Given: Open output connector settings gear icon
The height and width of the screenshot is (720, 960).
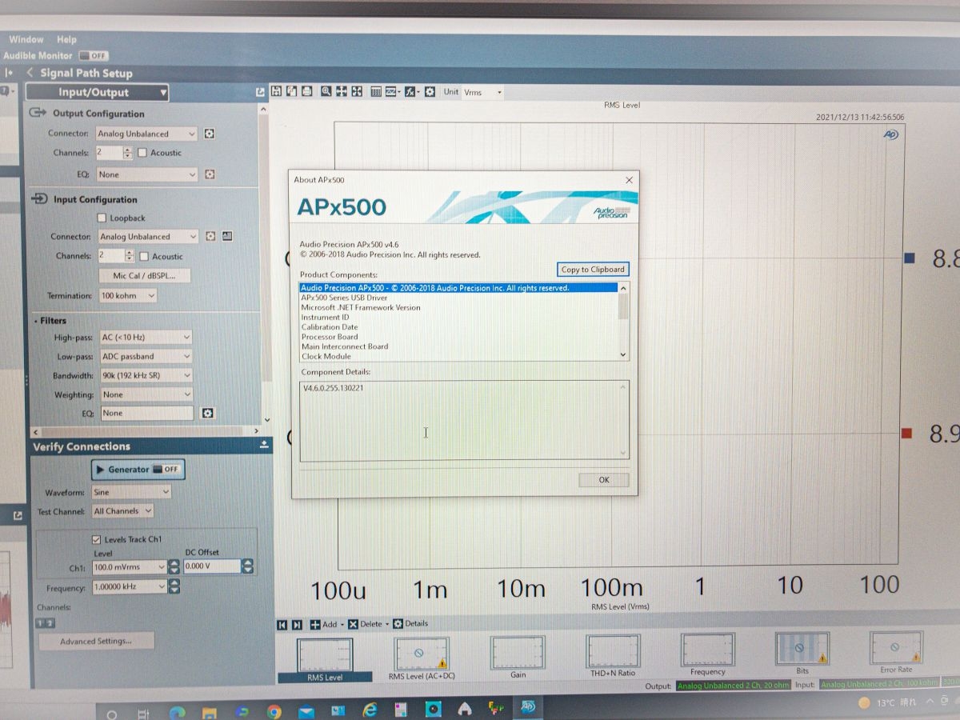Looking at the screenshot, I should click(210, 134).
